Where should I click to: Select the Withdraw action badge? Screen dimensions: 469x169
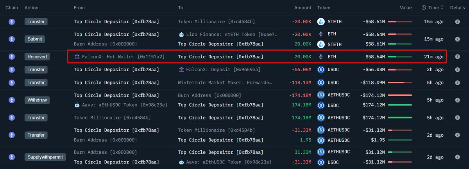36,100
